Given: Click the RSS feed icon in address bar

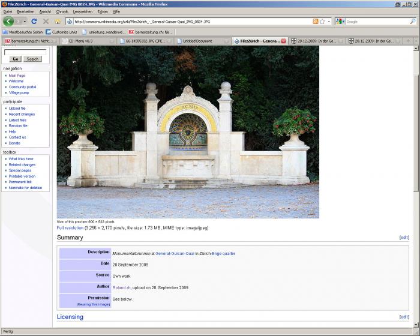Looking at the screenshot, I should [315, 21].
